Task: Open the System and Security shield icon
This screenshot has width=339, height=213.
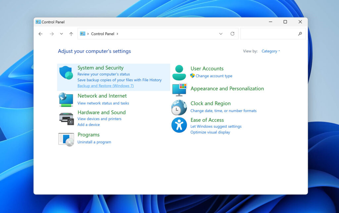Action: [x=66, y=73]
